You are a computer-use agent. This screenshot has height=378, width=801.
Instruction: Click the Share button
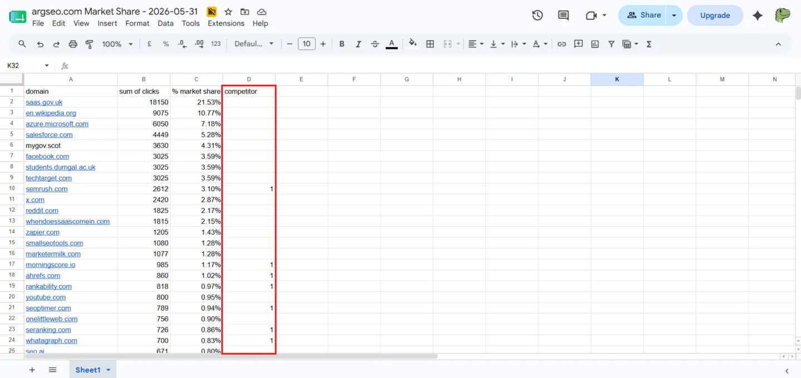point(643,16)
